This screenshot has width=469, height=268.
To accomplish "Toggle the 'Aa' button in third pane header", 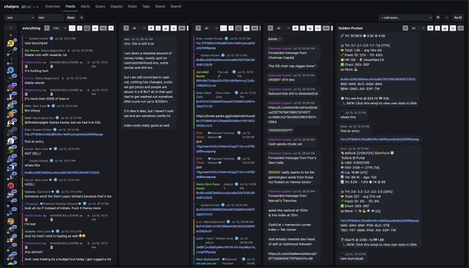I will [x=255, y=28].
